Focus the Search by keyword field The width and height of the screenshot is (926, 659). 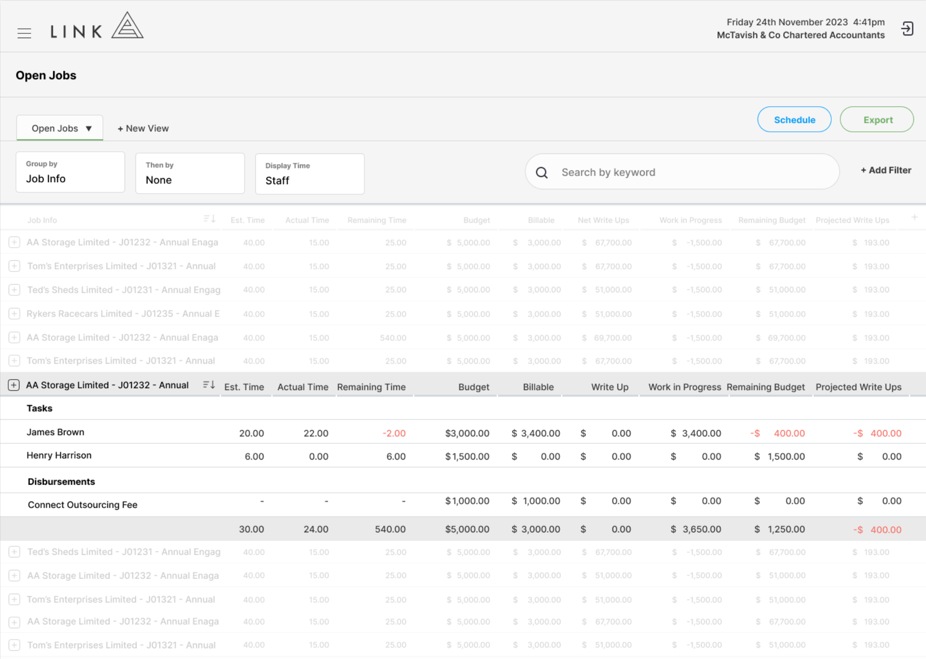[682, 172]
